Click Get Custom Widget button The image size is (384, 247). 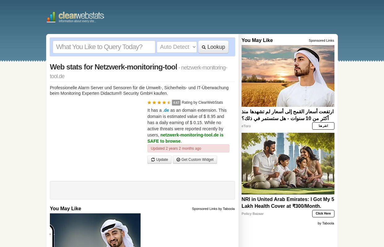tap(195, 160)
